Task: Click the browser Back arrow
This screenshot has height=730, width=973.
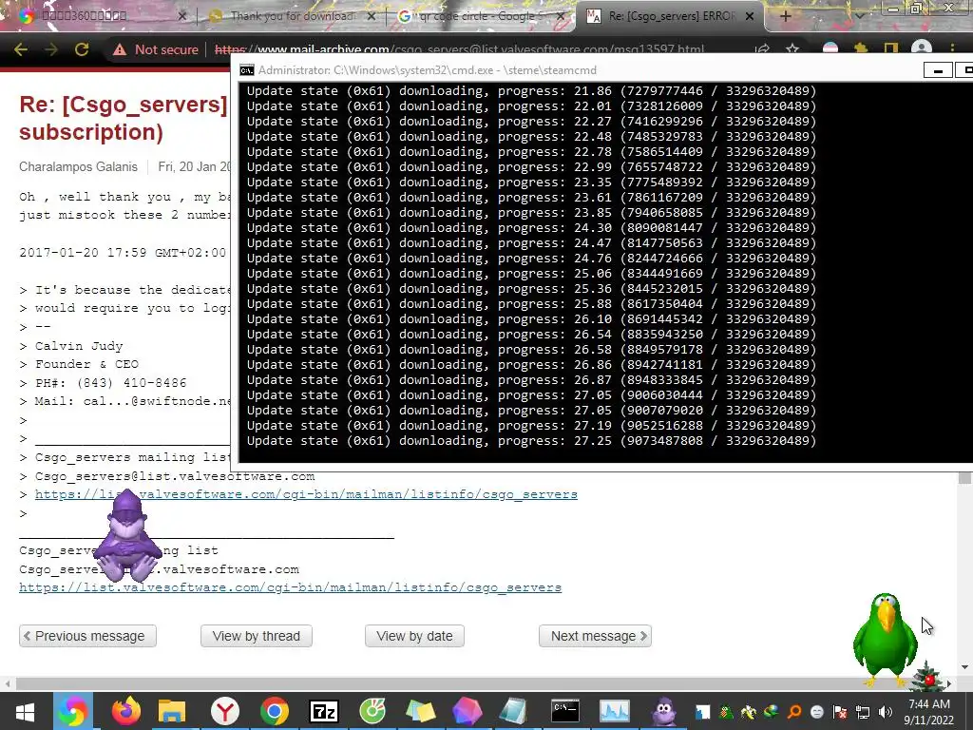Action: pyautogui.click(x=21, y=49)
